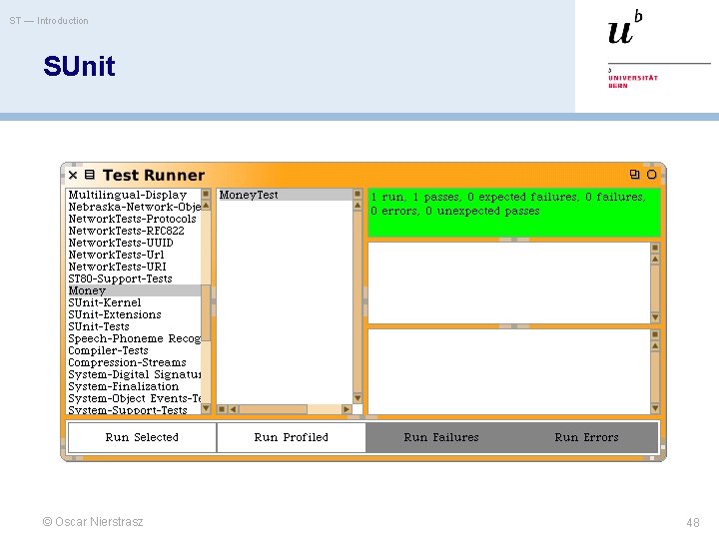Open the MoneyTest list scrollbar menu square
The width and height of the screenshot is (719, 539).
(x=358, y=194)
